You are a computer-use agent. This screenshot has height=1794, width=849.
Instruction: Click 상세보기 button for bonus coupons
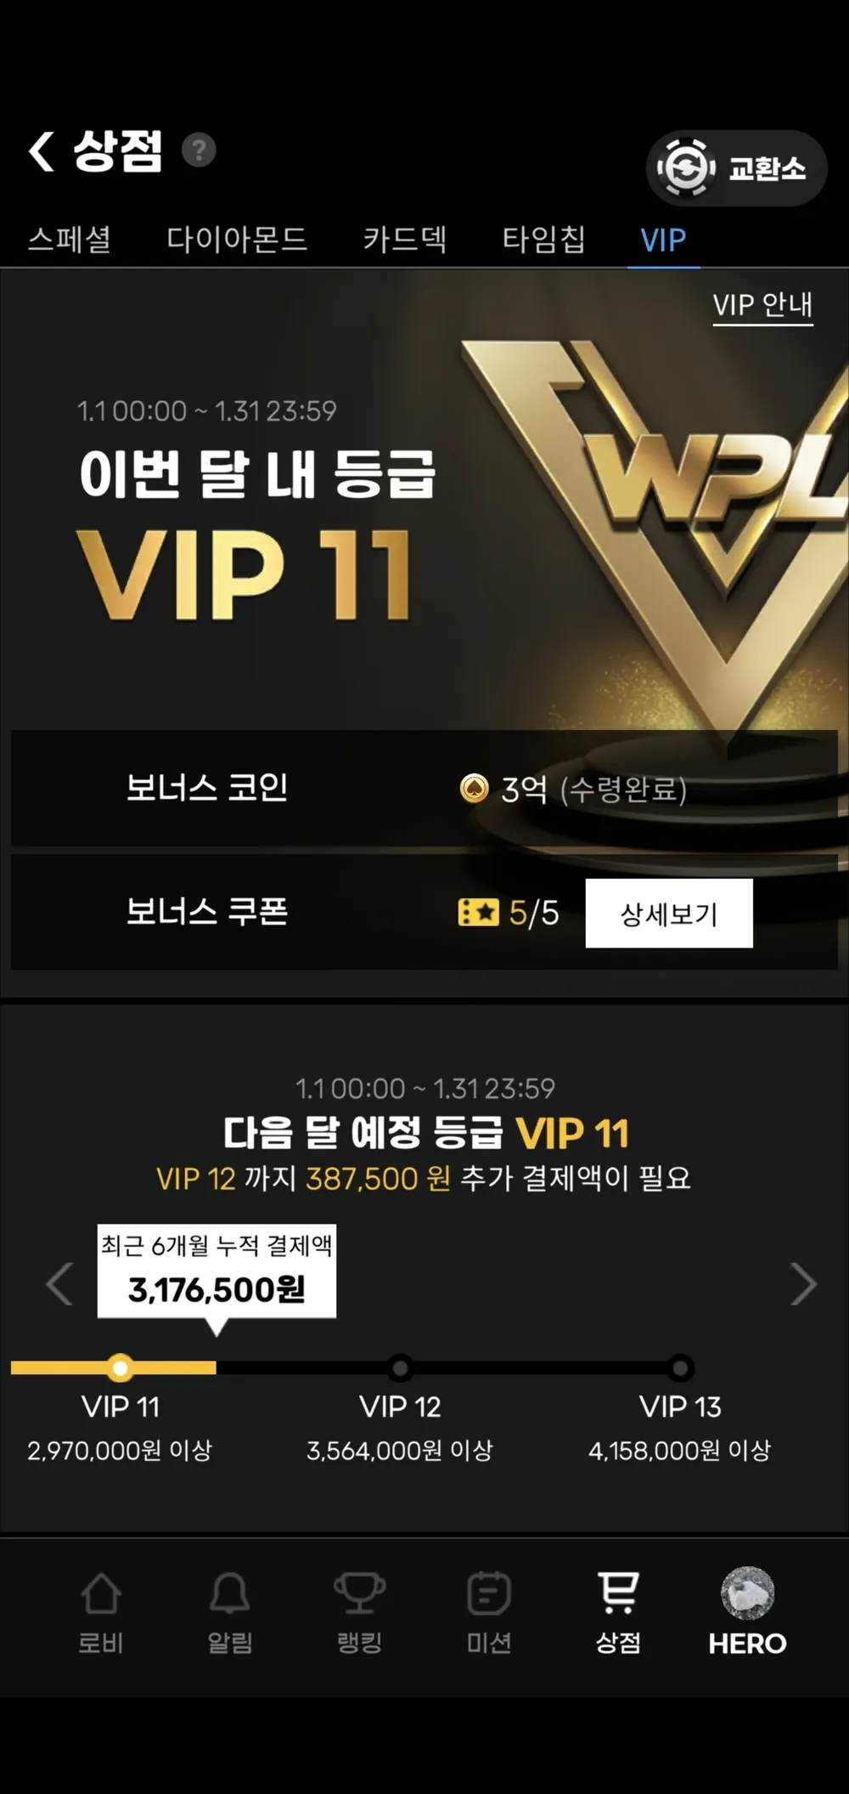(669, 913)
